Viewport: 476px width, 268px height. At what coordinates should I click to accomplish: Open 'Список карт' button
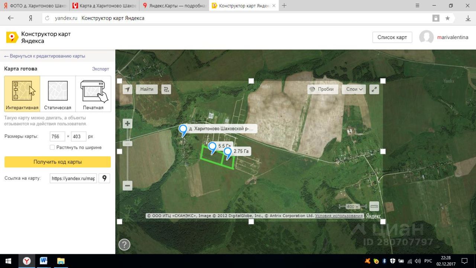(x=392, y=37)
